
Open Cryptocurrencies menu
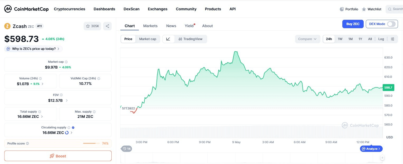coord(69,9)
